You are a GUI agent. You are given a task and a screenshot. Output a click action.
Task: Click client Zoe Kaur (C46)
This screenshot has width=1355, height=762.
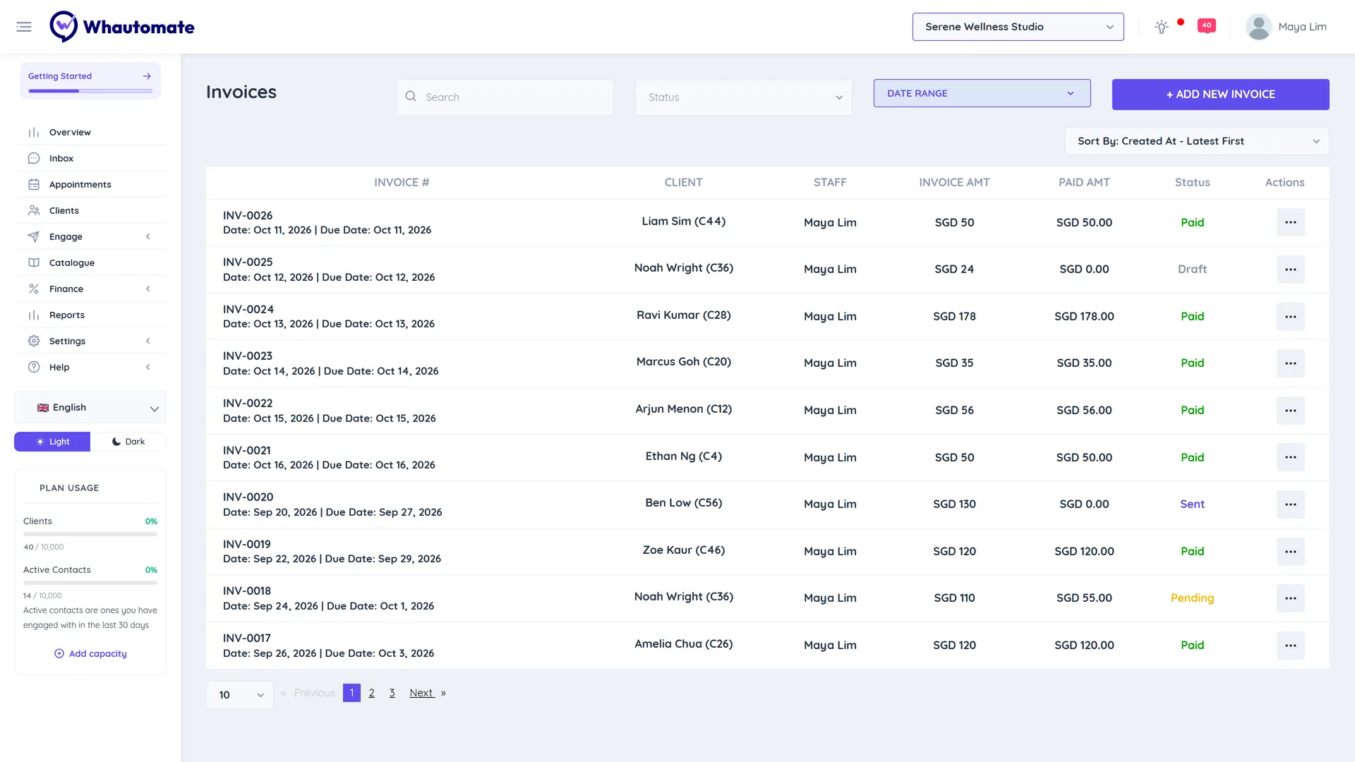click(683, 550)
